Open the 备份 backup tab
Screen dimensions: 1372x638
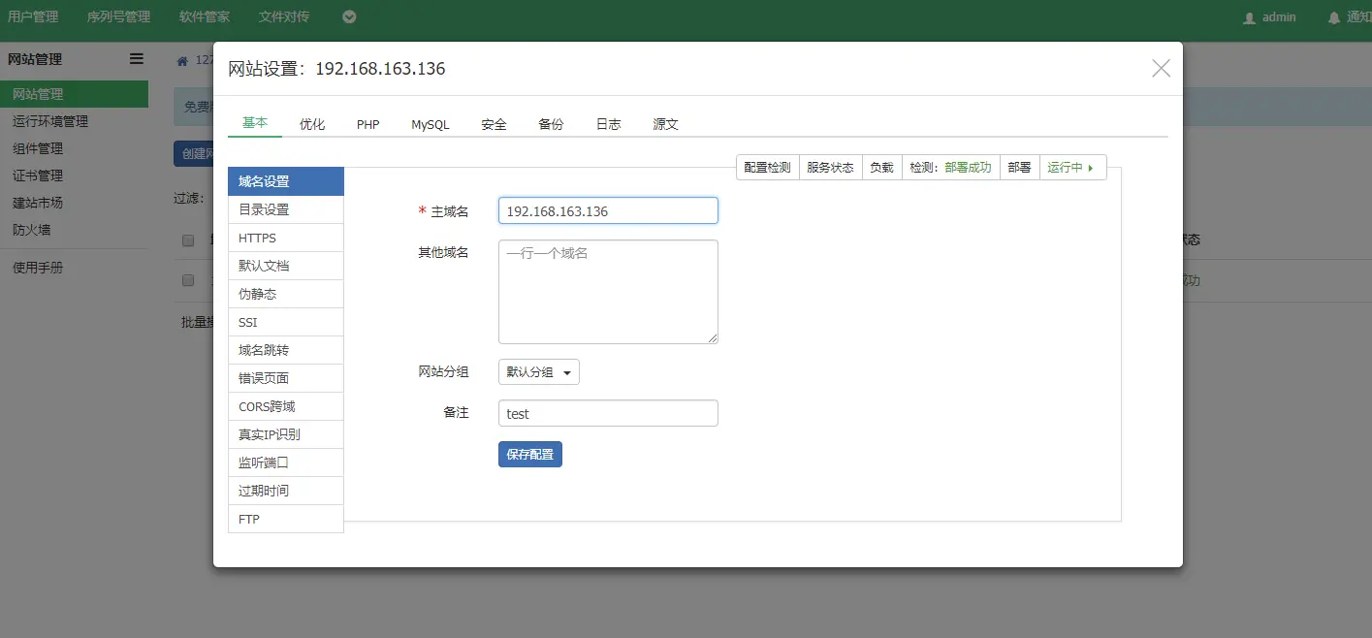(x=550, y=123)
